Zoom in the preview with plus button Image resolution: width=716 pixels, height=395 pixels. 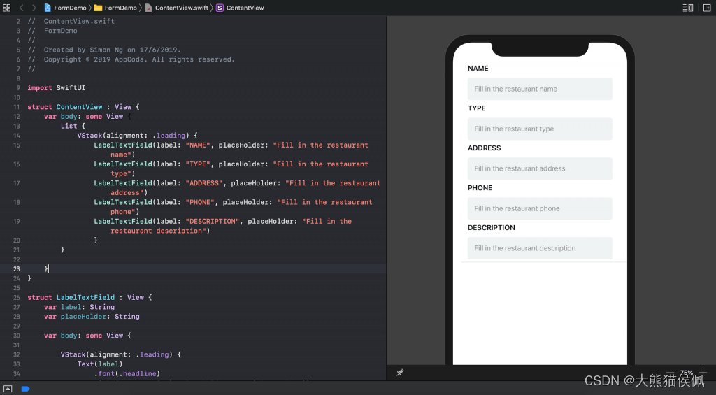[703, 373]
